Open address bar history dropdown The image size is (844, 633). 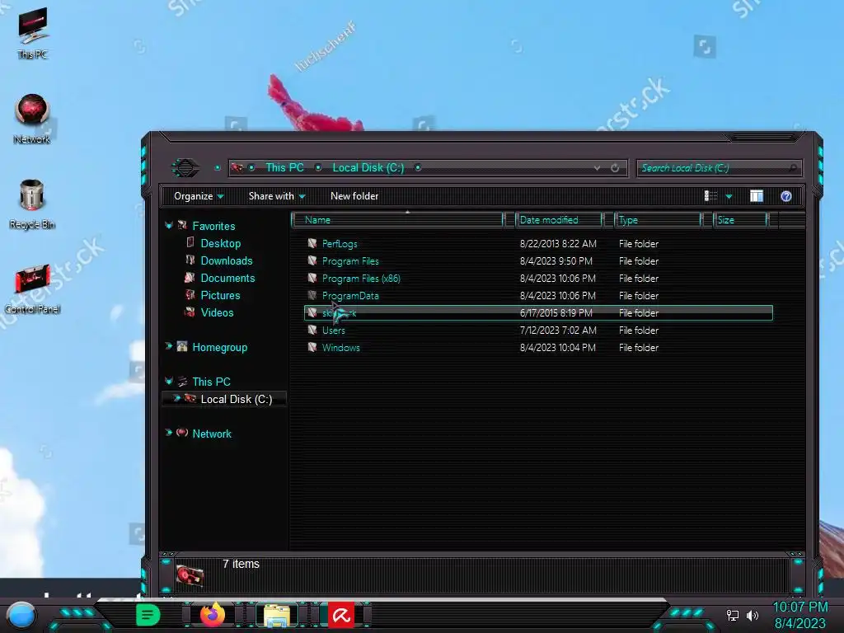[597, 168]
